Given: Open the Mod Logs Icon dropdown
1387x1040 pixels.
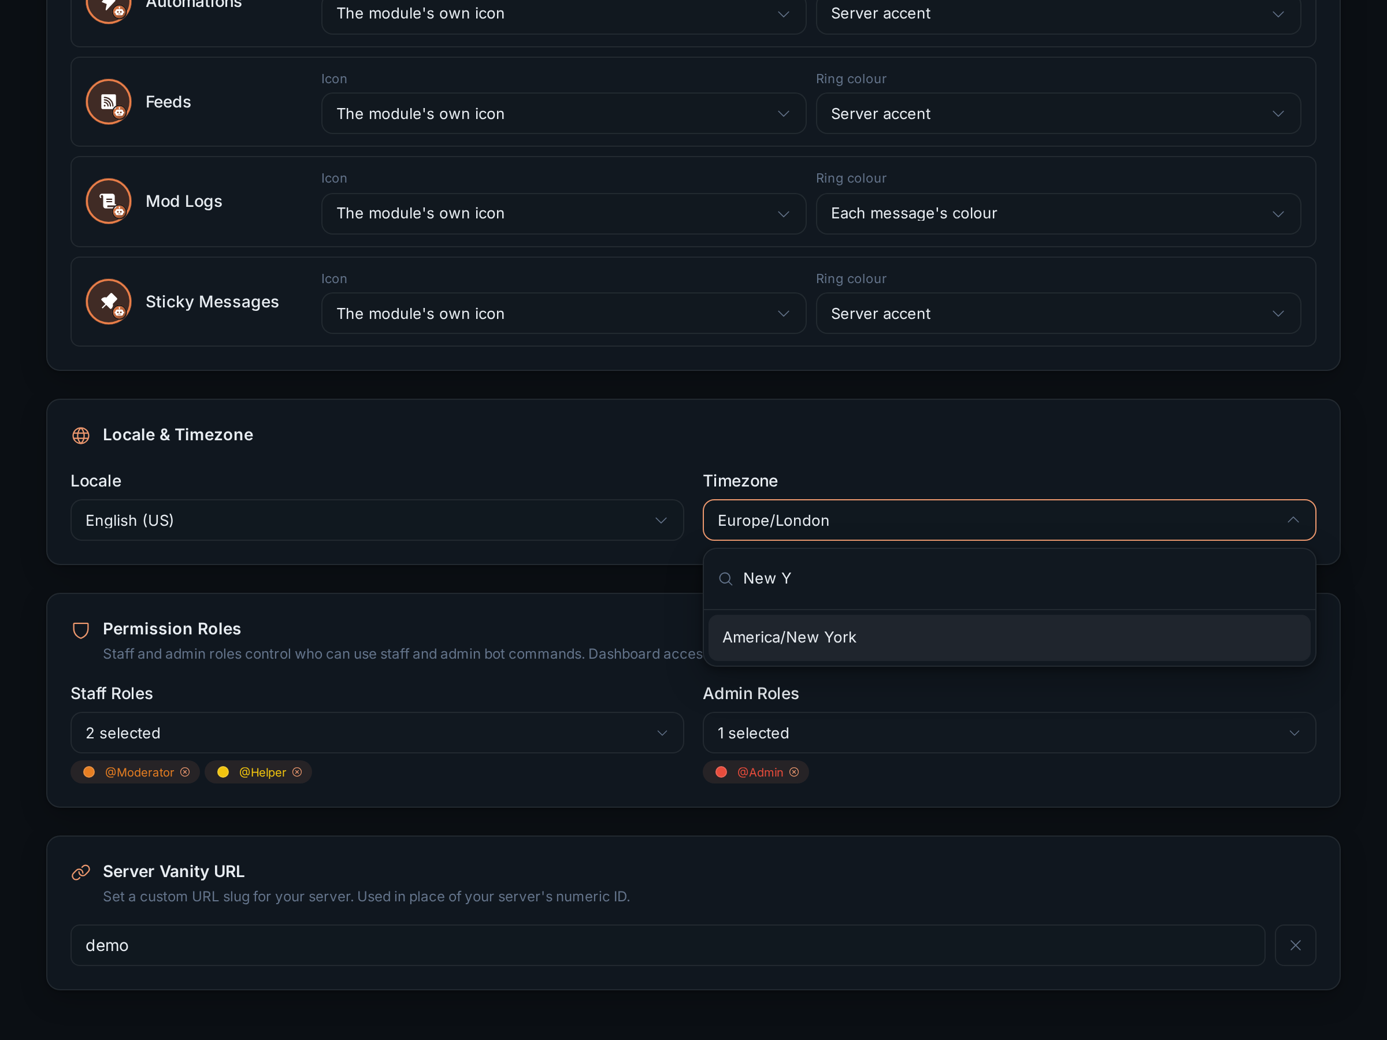Looking at the screenshot, I should pos(563,214).
